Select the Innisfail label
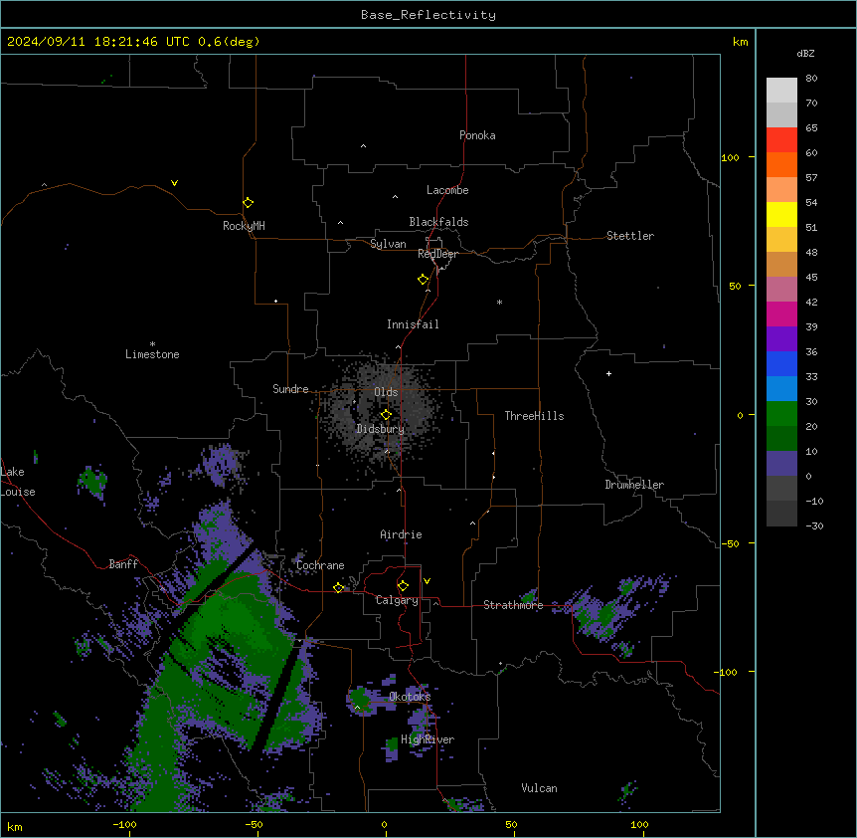This screenshot has width=857, height=838. pyautogui.click(x=413, y=324)
